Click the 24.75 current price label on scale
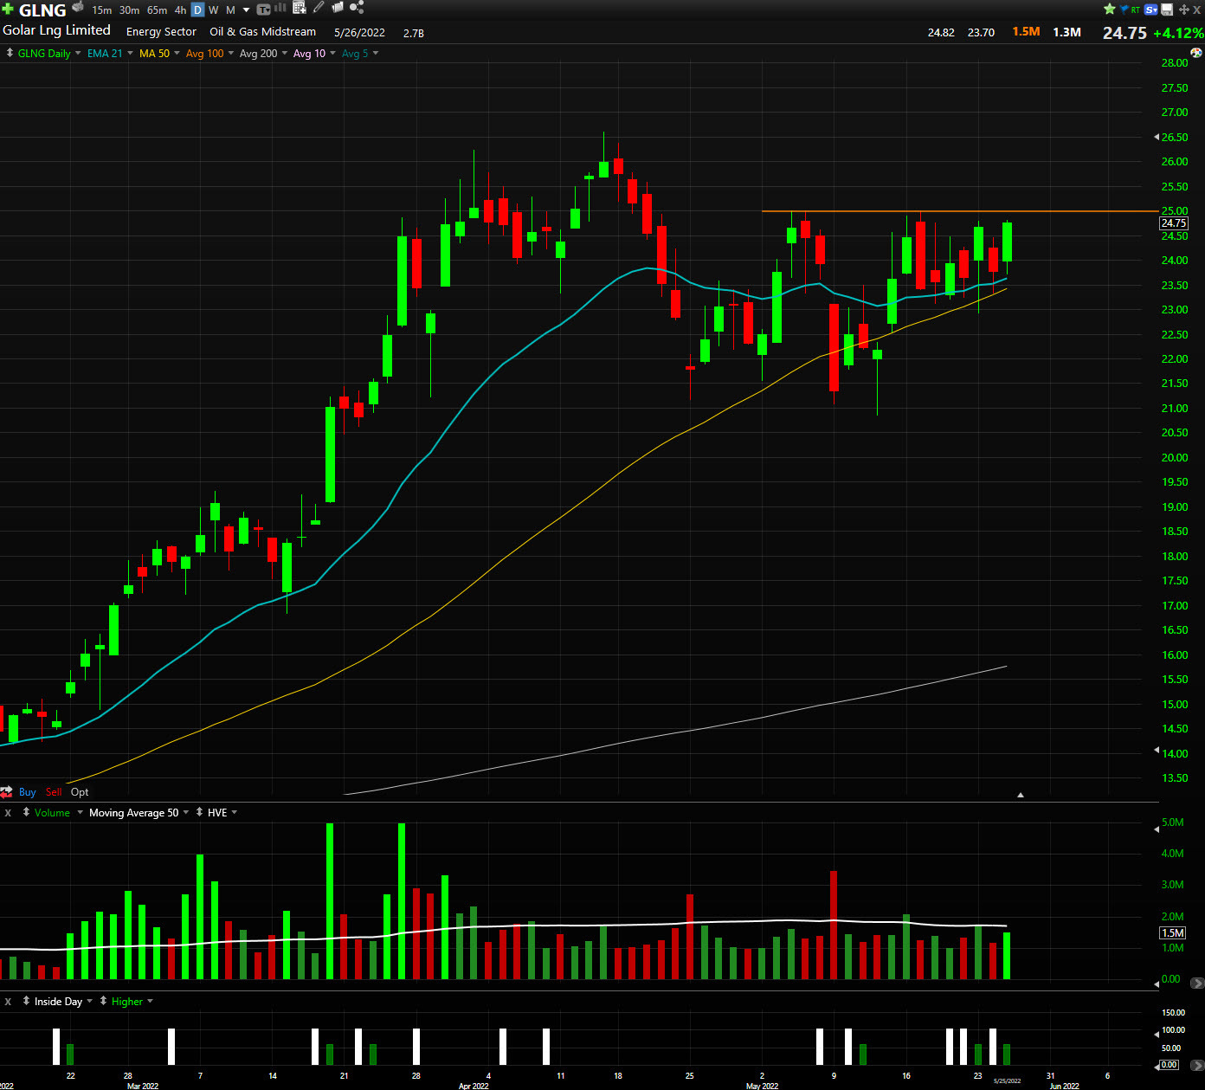Image resolution: width=1205 pixels, height=1090 pixels. (1174, 223)
